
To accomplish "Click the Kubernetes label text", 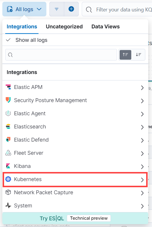I will (x=28, y=179).
